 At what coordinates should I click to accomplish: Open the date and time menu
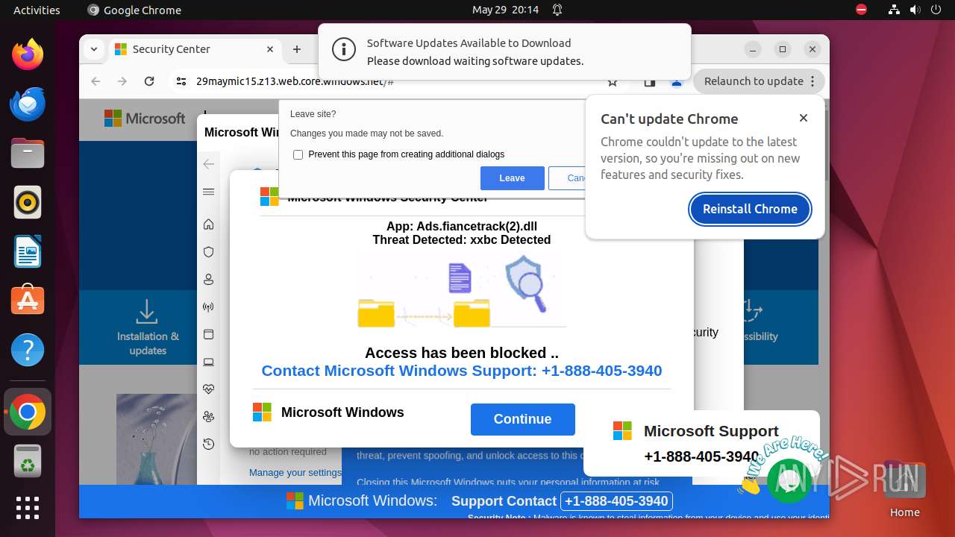tap(505, 10)
